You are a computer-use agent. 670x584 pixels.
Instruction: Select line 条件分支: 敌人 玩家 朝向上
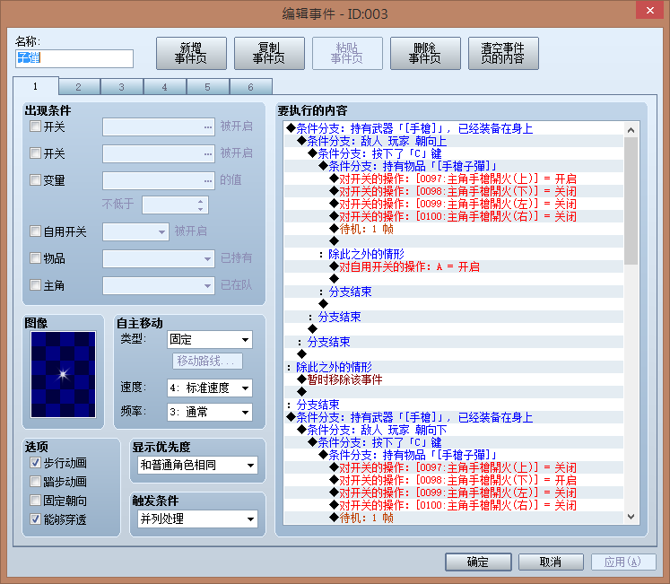coord(454,141)
